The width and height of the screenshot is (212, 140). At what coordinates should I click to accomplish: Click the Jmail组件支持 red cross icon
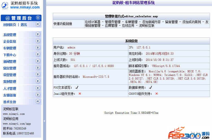click(80, 93)
